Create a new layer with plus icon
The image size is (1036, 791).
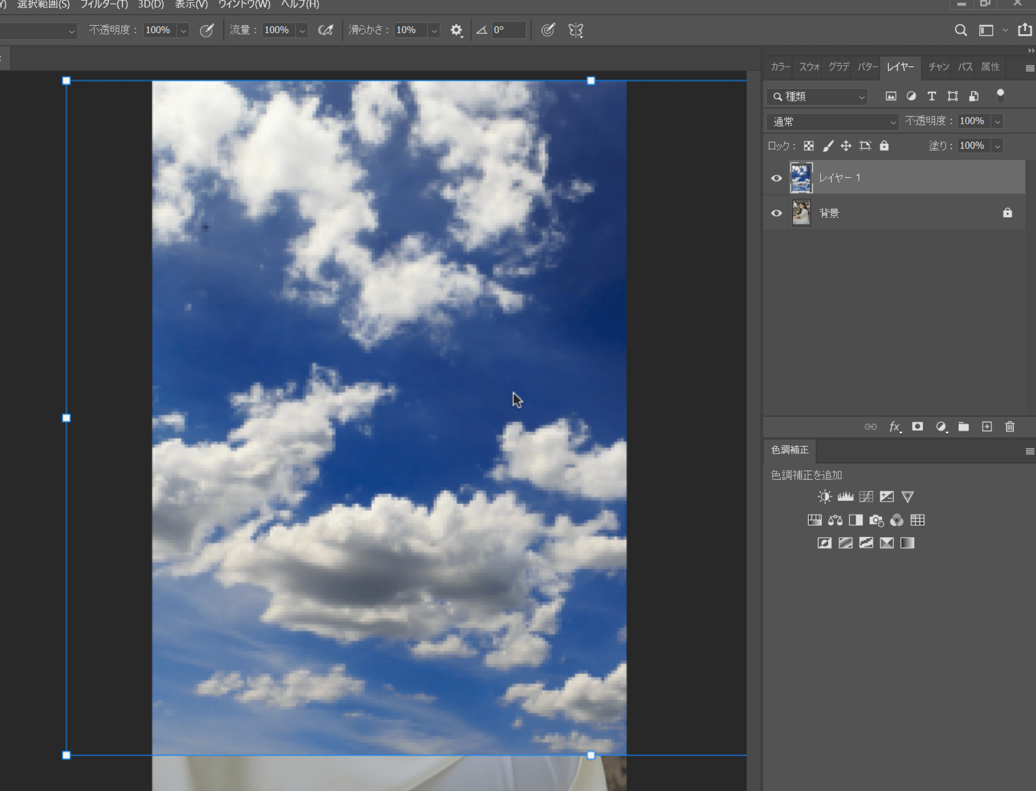pos(987,427)
